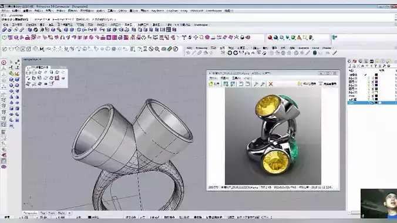Click the dark green layer color swatch
Screen dimensions: 397x223
(376, 89)
